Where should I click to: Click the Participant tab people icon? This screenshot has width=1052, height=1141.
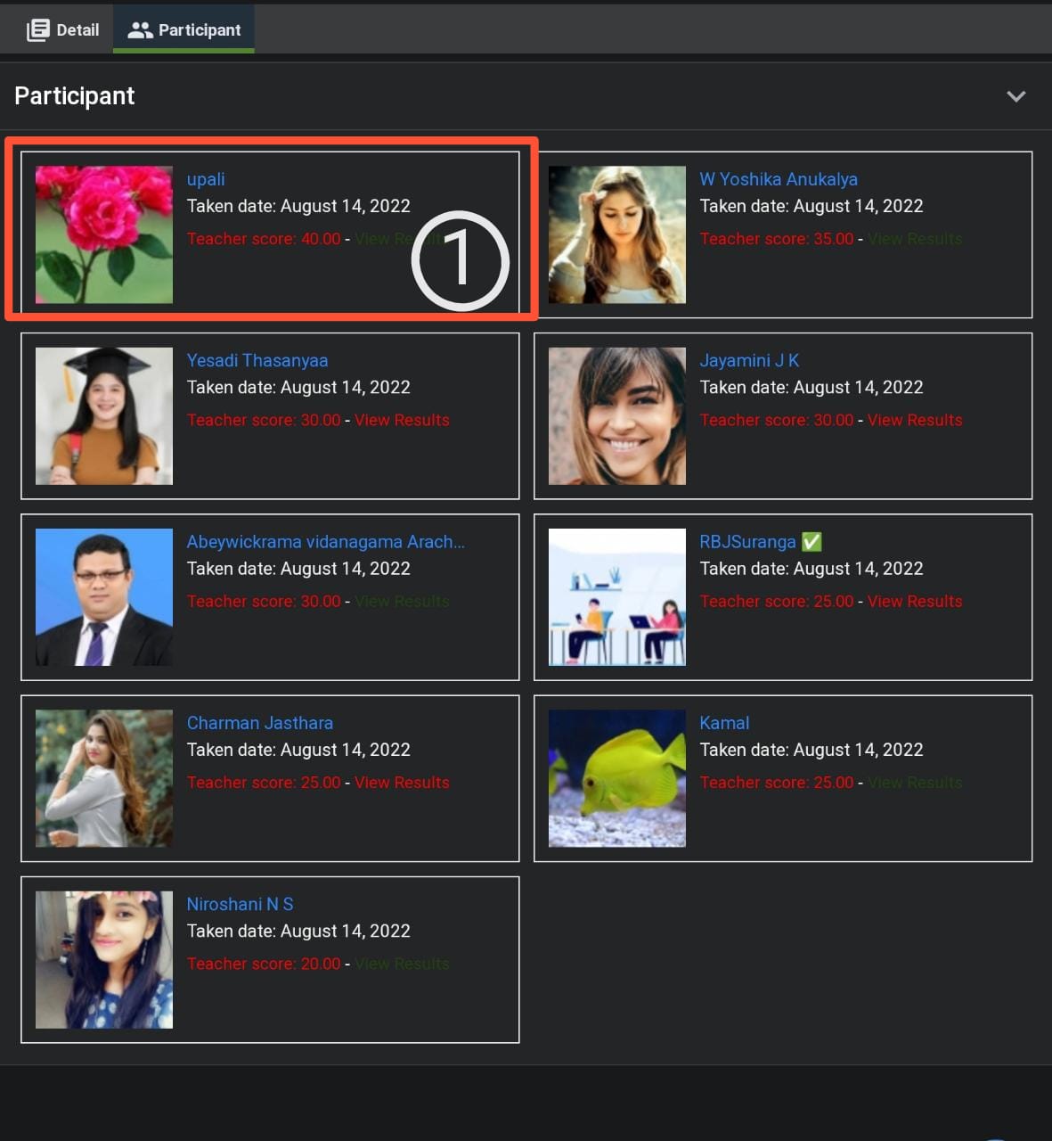[140, 29]
